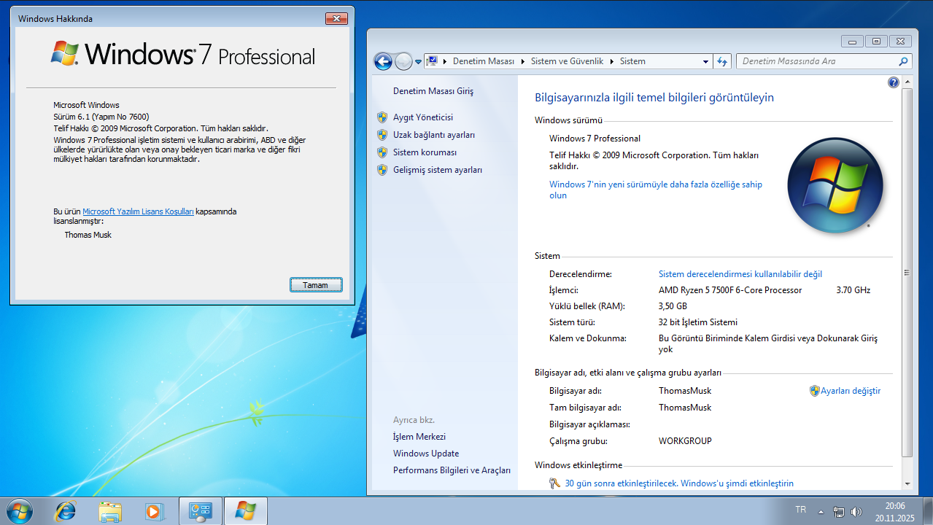Close the Windows Hakkında dialog
The width and height of the screenshot is (933, 525).
[x=336, y=18]
